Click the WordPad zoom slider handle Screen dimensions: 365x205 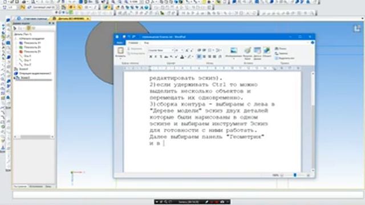295,175
